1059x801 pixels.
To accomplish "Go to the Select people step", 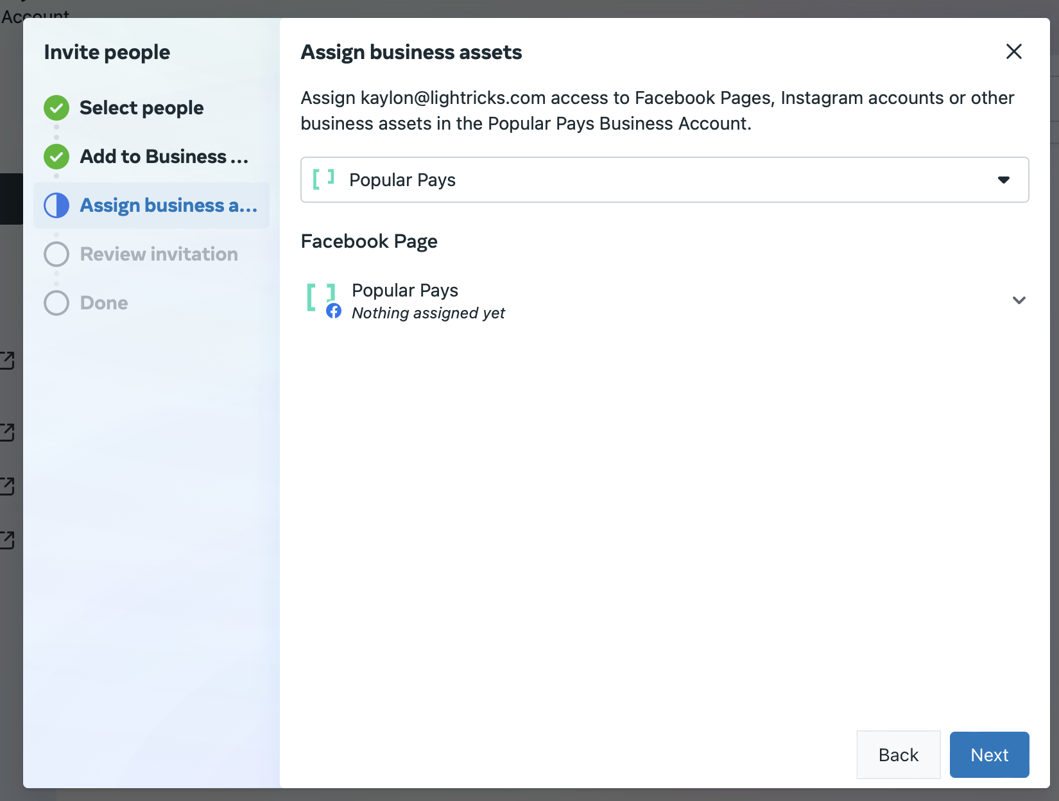I will tap(141, 108).
